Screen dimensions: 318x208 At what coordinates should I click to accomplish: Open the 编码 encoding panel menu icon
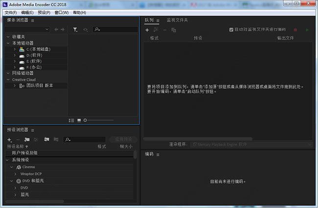pyautogui.click(x=158, y=155)
